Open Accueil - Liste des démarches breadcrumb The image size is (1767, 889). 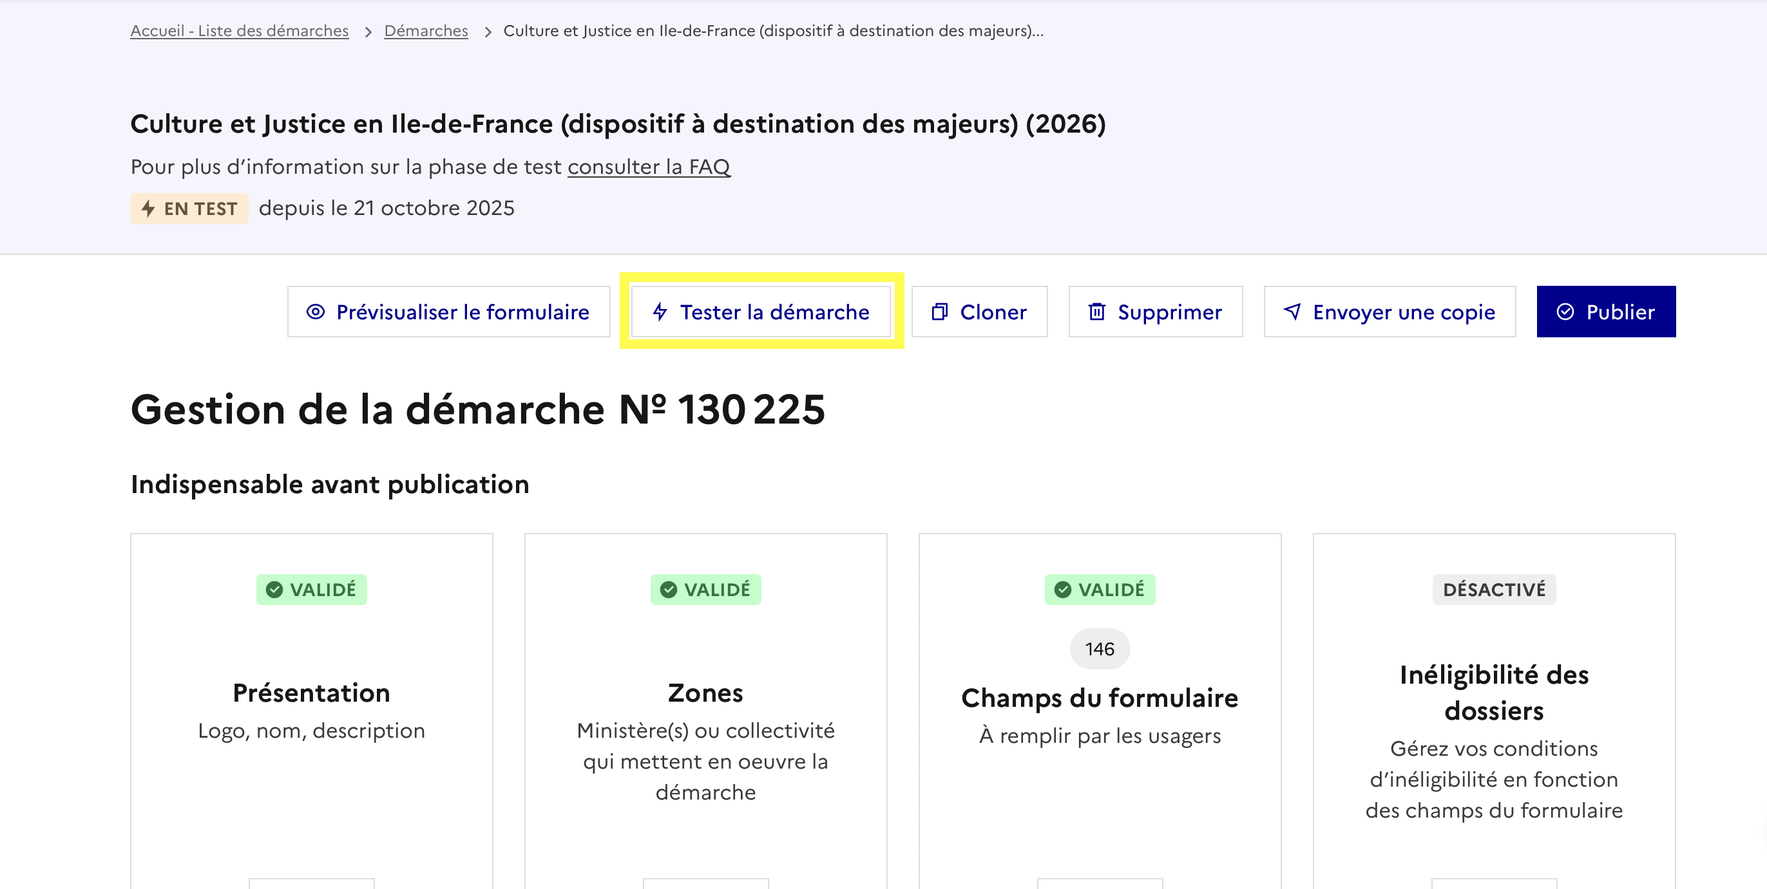pos(240,31)
